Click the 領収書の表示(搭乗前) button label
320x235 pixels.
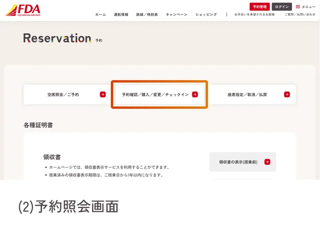[238, 162]
